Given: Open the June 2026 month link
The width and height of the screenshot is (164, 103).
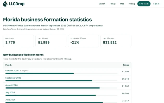Looking at the screenshot, I should pos(10,100).
